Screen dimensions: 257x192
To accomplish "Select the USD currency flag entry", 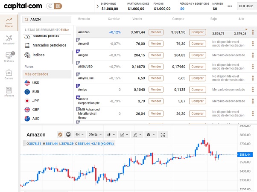I will coord(32,83).
